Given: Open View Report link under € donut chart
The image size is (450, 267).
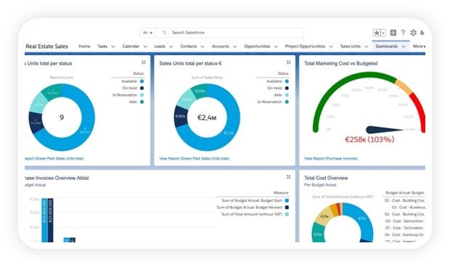Looking at the screenshot, I should tap(195, 158).
